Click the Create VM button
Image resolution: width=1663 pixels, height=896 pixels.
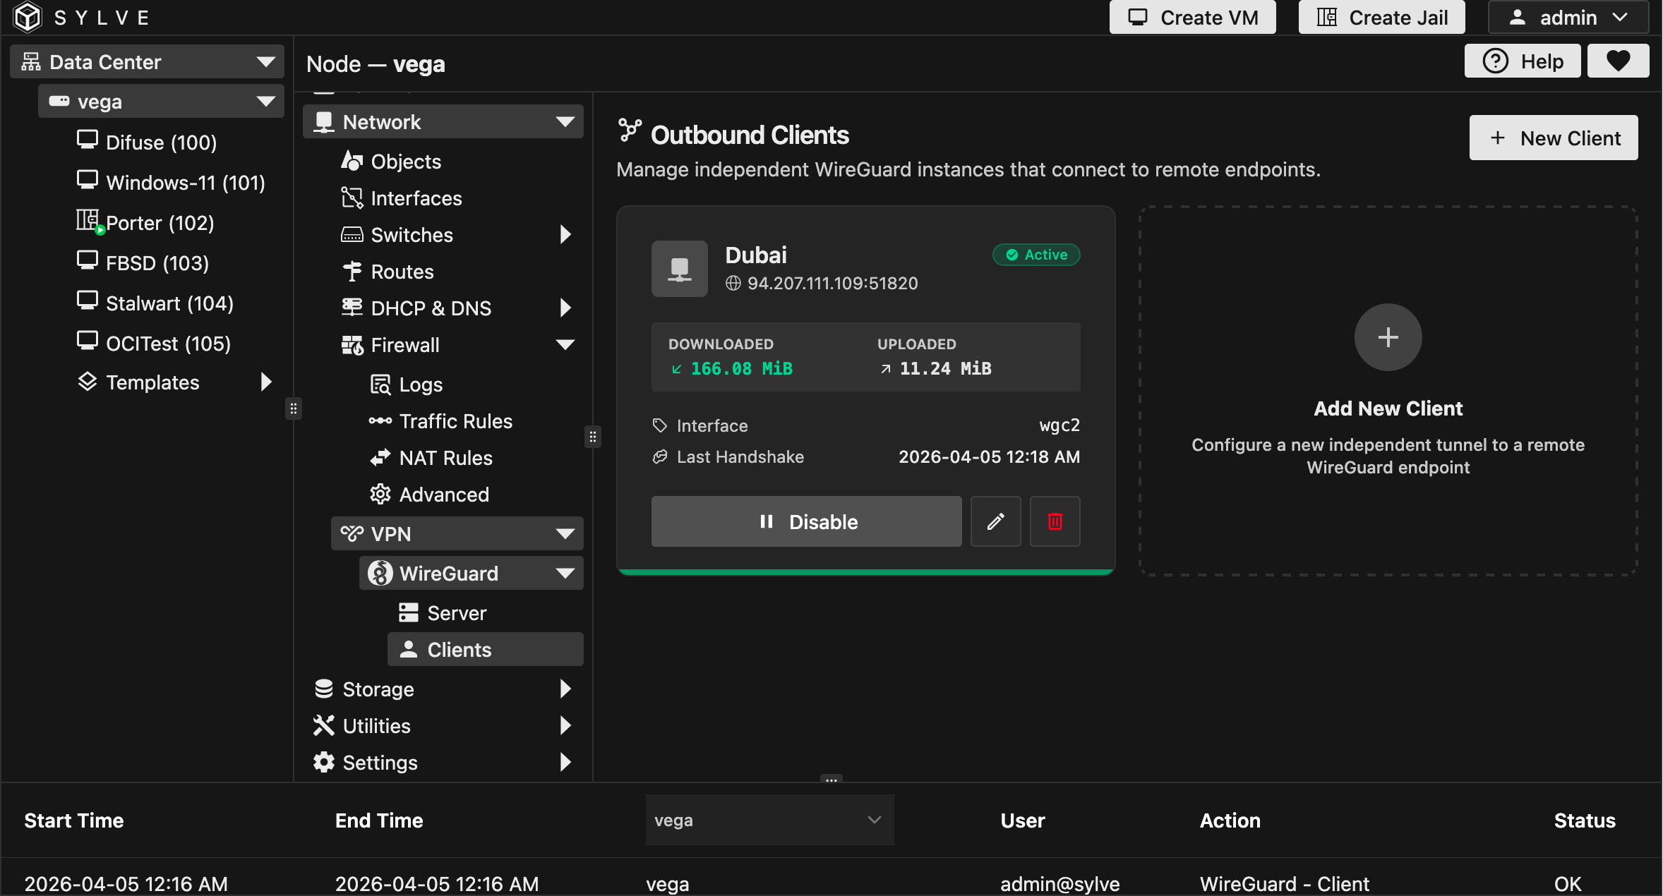(1192, 17)
